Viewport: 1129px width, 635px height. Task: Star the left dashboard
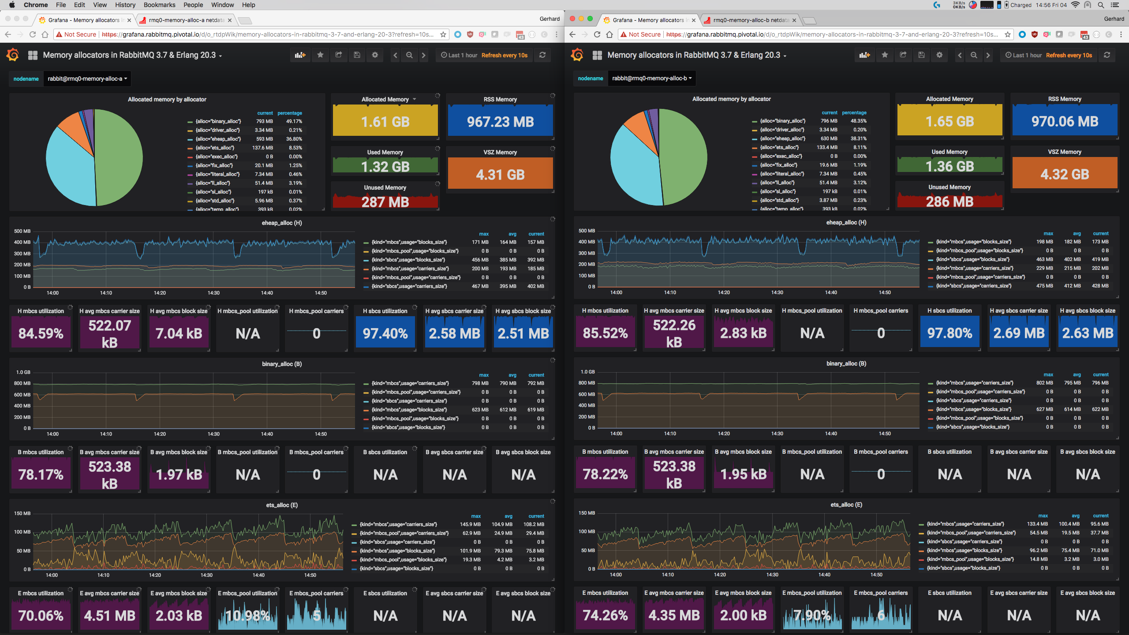[x=321, y=55]
